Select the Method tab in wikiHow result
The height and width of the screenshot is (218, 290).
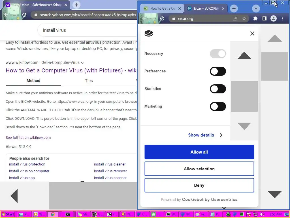[33, 81]
